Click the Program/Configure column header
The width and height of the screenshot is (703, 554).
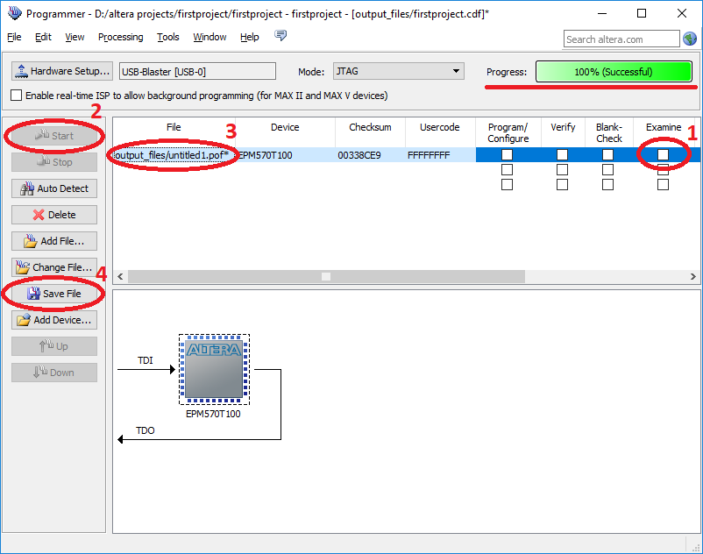[x=508, y=132]
